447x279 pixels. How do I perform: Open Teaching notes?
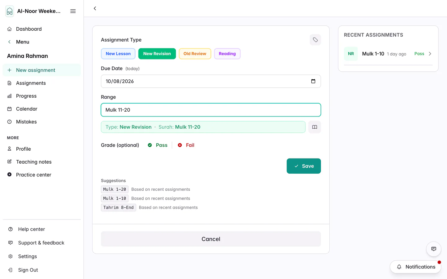[42, 162]
